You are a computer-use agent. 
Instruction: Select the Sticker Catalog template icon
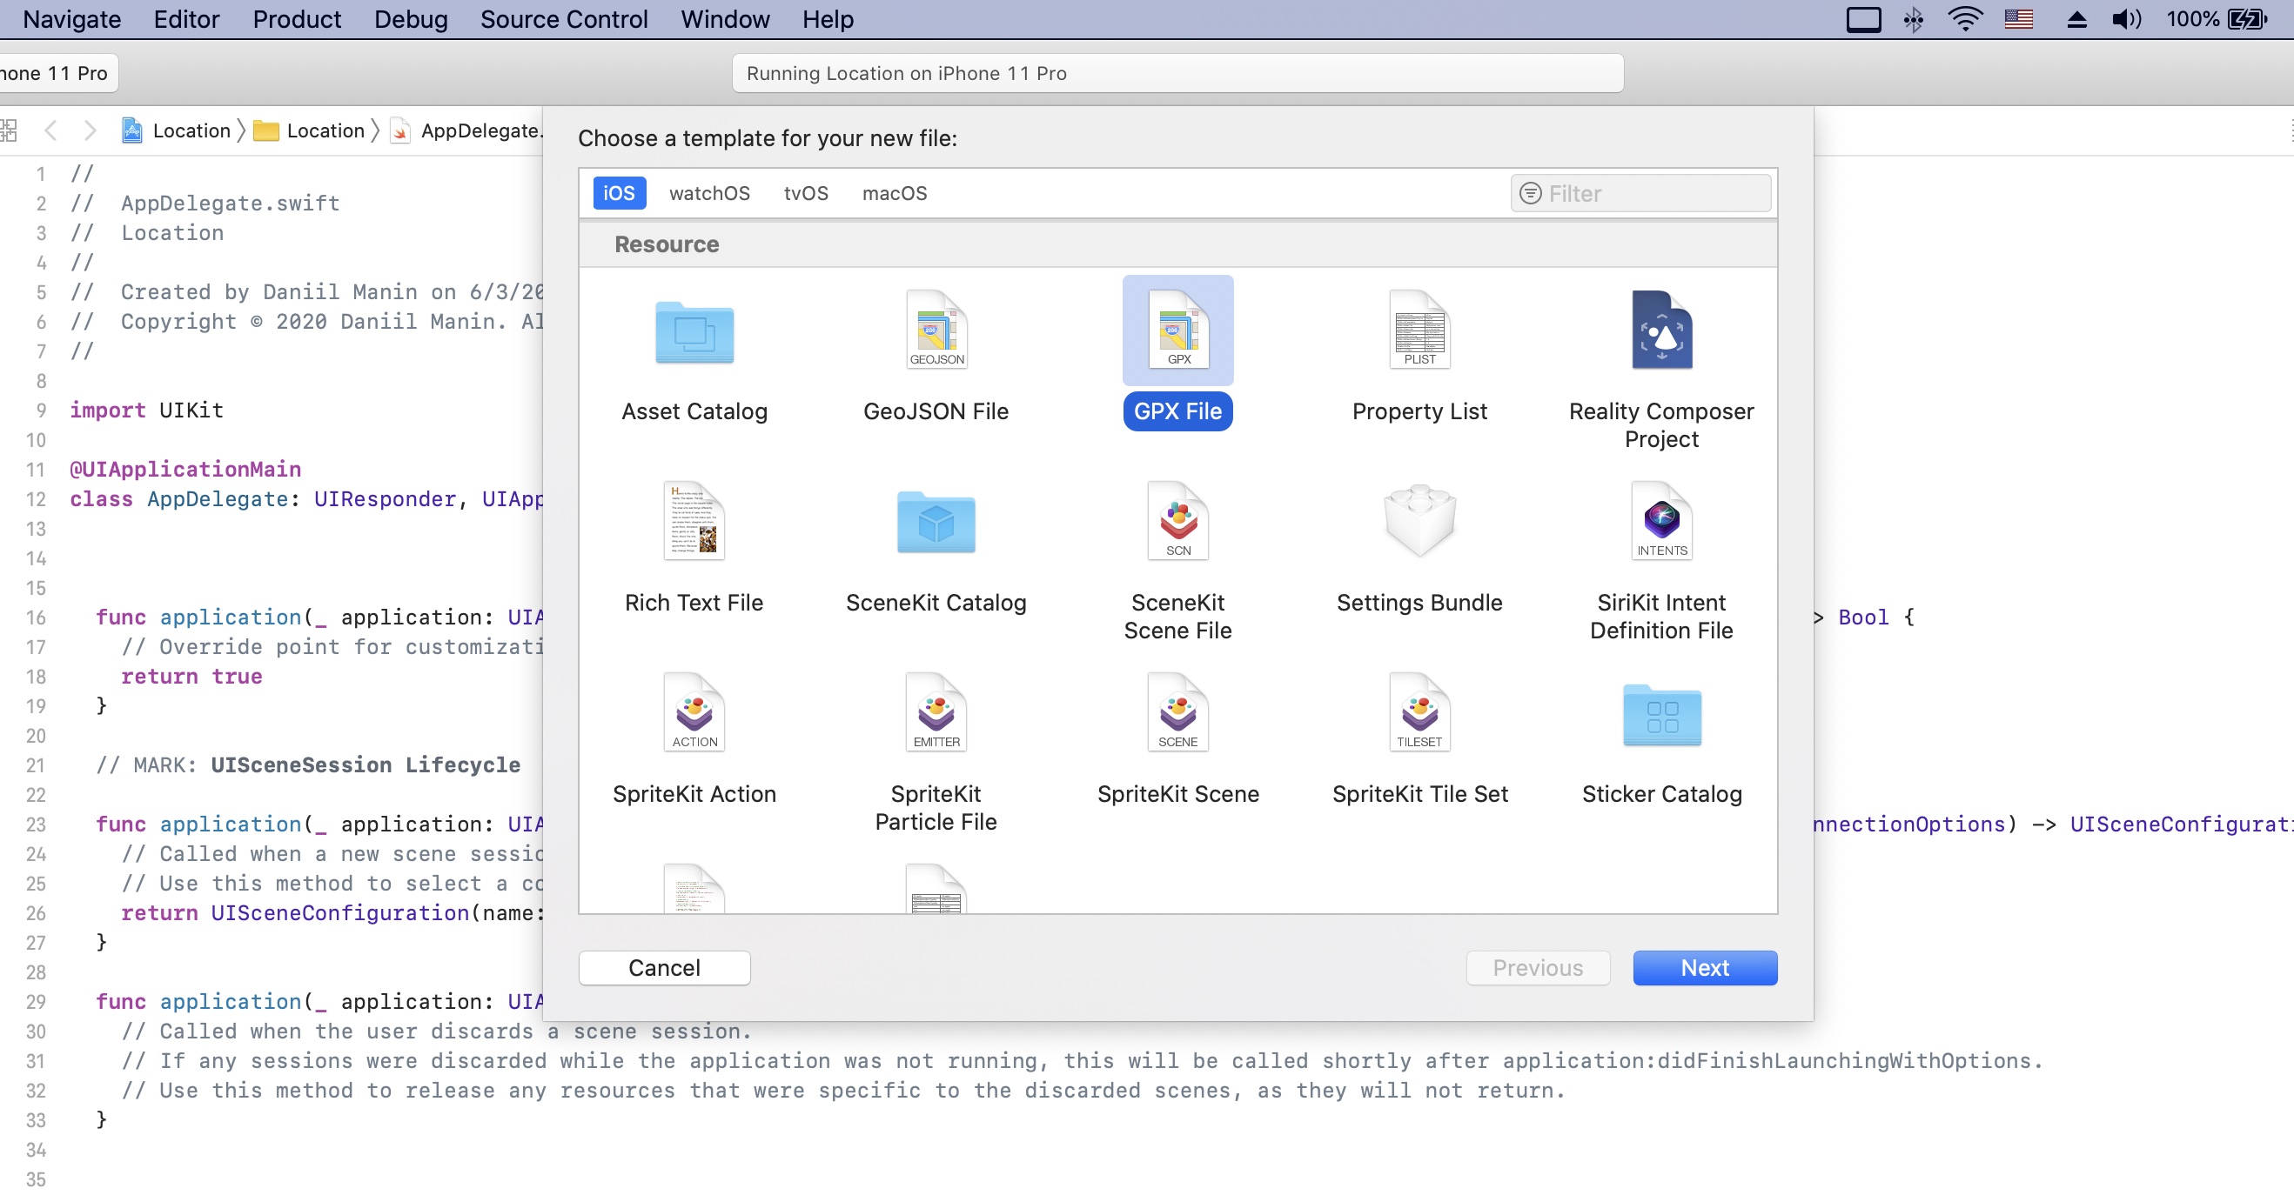pyautogui.click(x=1661, y=713)
